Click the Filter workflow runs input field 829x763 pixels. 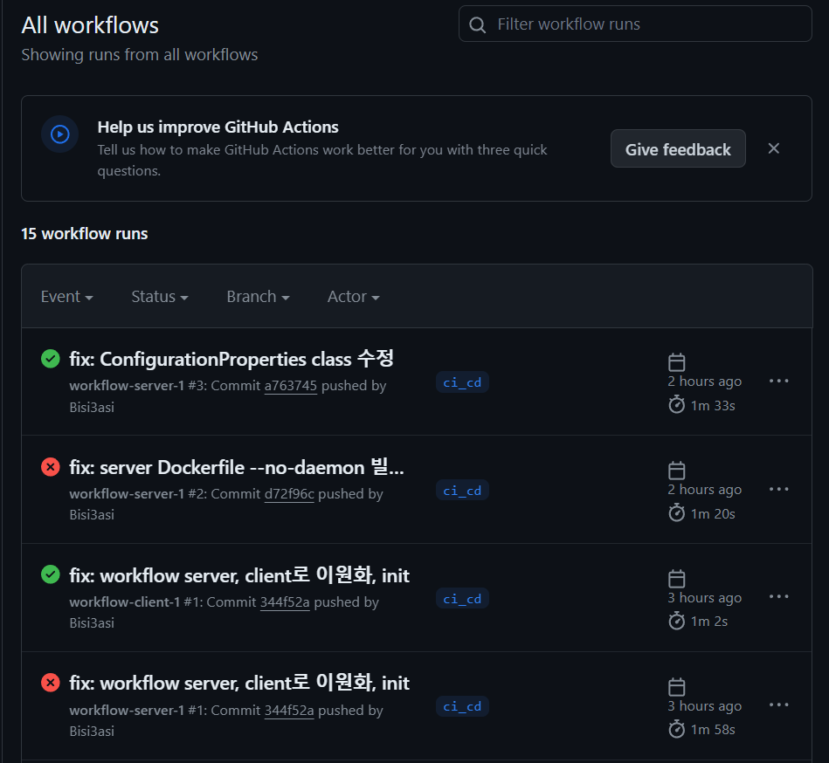(635, 24)
